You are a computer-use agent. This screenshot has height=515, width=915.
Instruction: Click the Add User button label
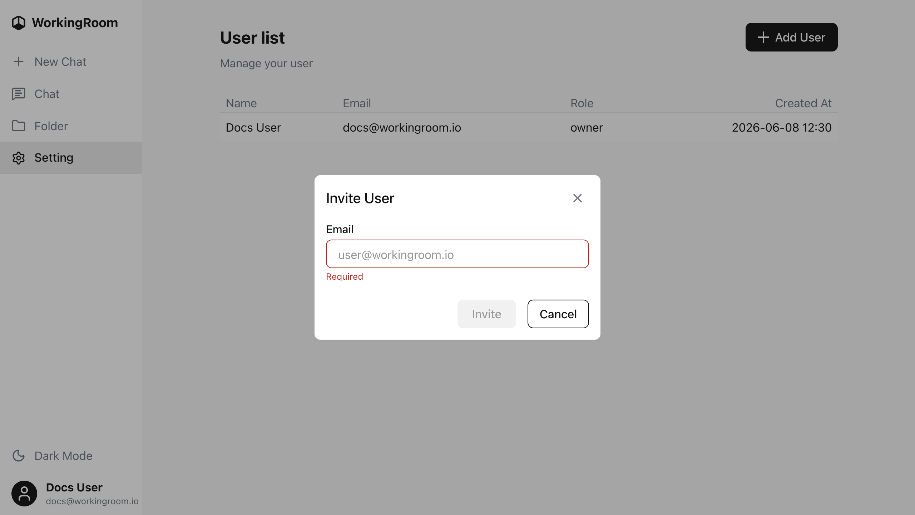(800, 37)
